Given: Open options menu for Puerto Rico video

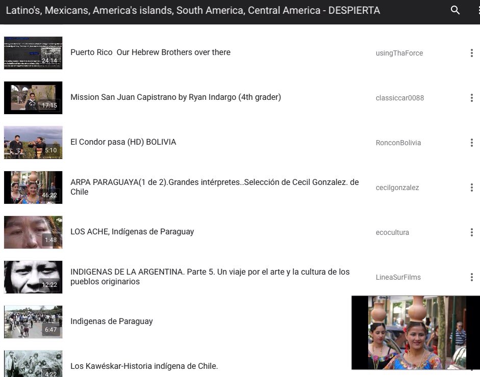Looking at the screenshot, I should pyautogui.click(x=472, y=52).
